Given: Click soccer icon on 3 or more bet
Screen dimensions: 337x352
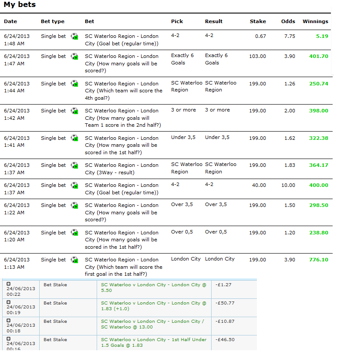Looking at the screenshot, I should 75,111.
